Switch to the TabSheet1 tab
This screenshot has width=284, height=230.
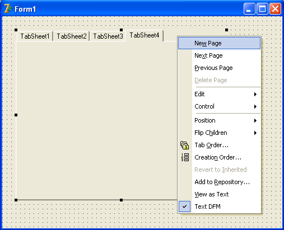pyautogui.click(x=35, y=36)
